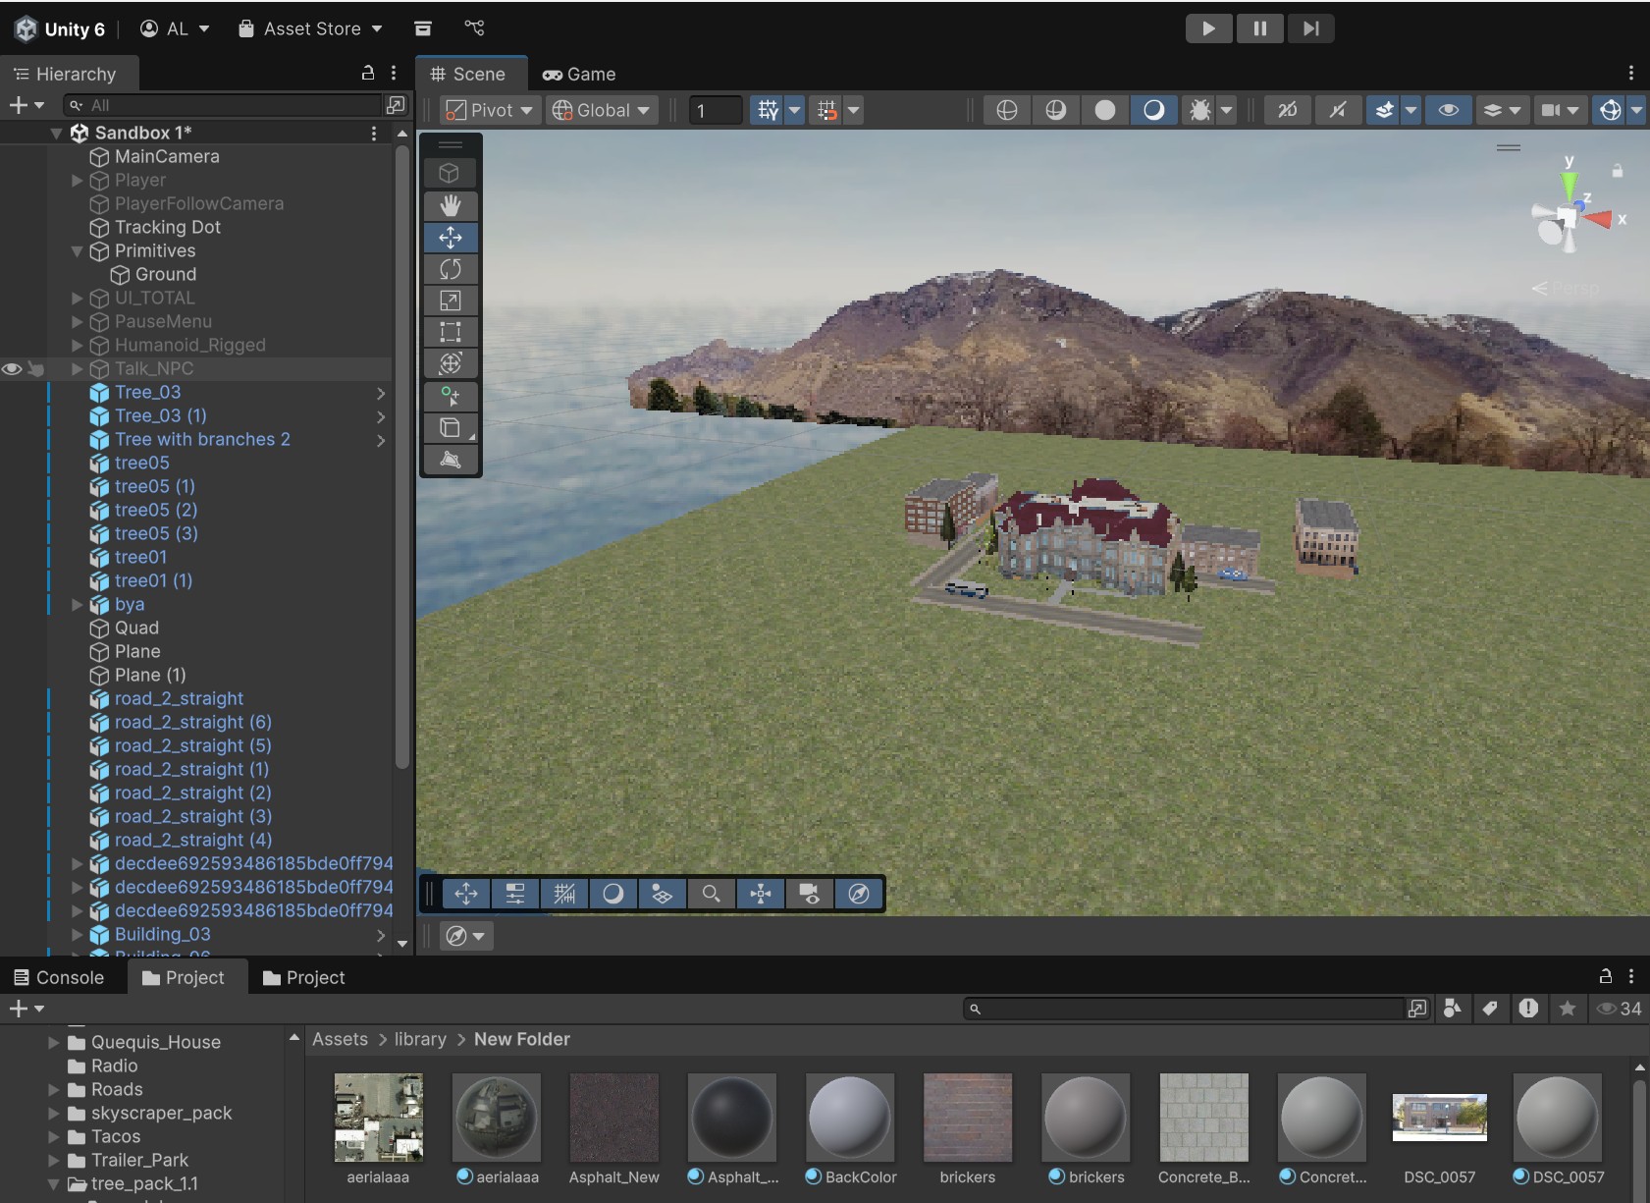Switch to the Scene tab
Viewport: 1650px width, 1203px height.
[469, 74]
